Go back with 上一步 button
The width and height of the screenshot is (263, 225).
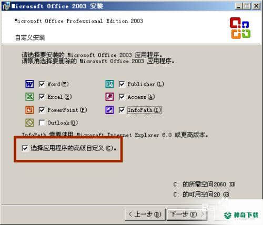[145, 214]
